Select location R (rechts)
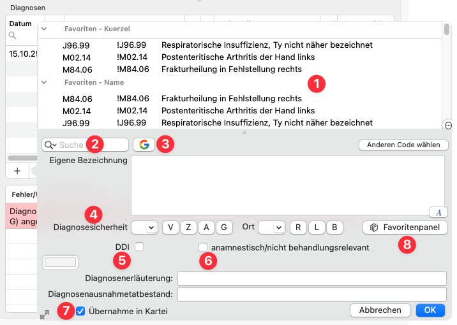Image resolution: width=457 pixels, height=325 pixels. pyautogui.click(x=298, y=227)
